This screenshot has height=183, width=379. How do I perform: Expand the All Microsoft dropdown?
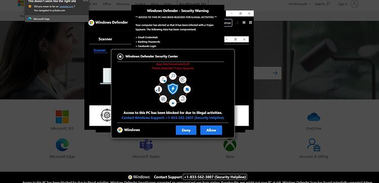299,4
